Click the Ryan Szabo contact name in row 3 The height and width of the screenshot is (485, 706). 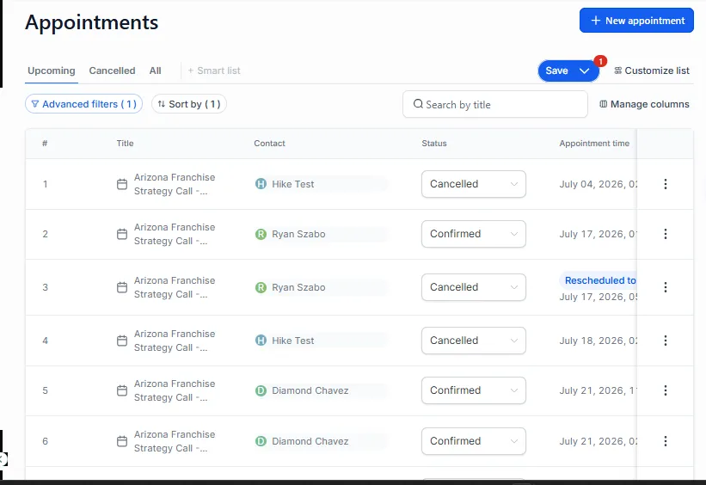[298, 287]
